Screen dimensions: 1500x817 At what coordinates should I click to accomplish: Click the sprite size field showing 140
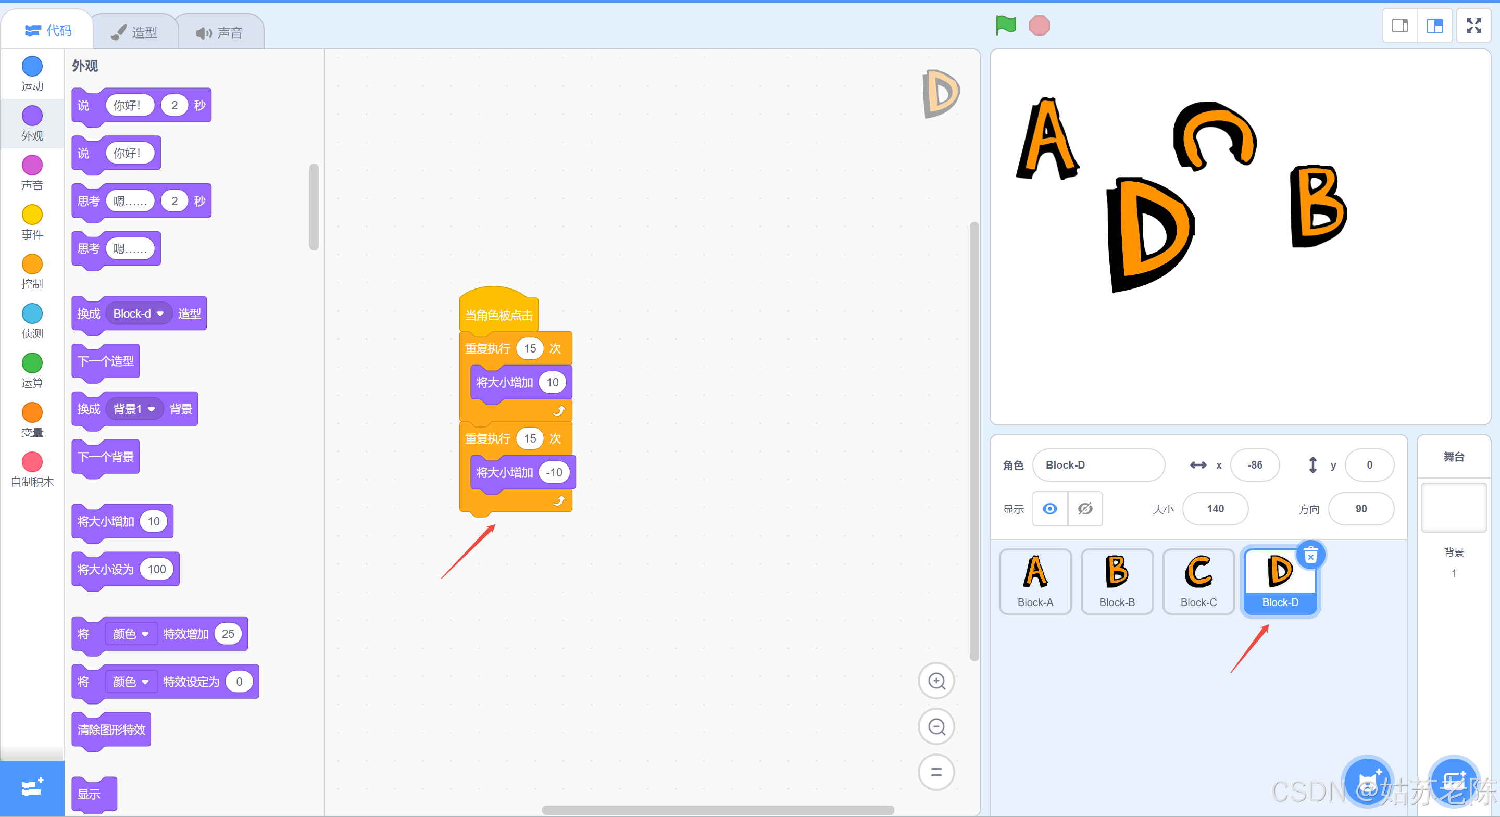tap(1215, 509)
